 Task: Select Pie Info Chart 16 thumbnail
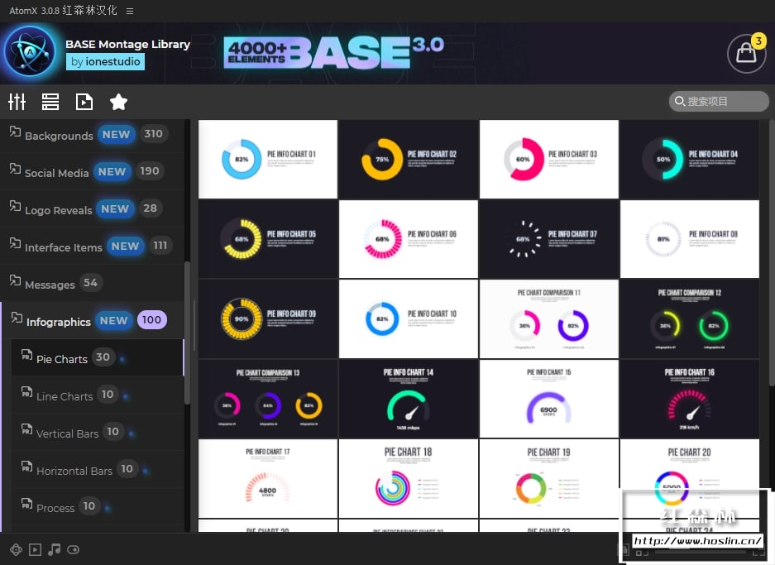click(690, 399)
